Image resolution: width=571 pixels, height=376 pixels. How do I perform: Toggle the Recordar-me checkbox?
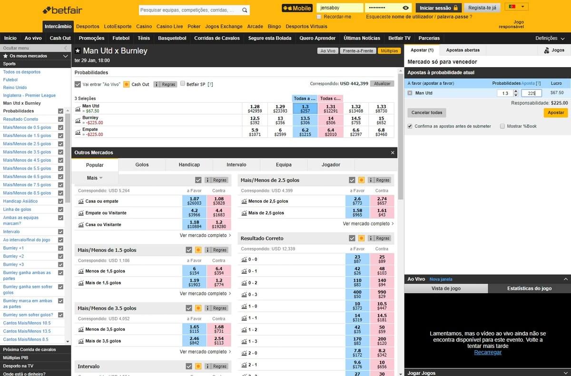click(319, 17)
